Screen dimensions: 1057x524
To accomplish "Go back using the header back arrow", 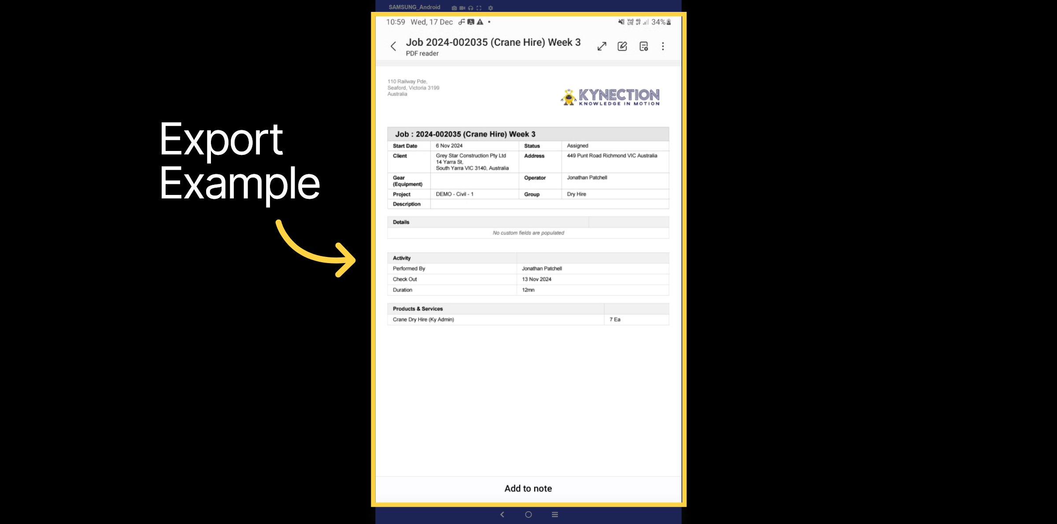I will click(x=393, y=46).
